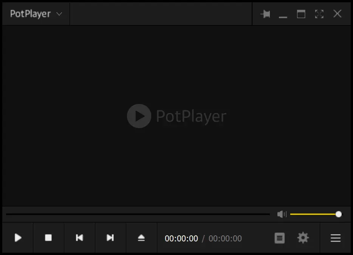Open a file using the eject icon
Screen dimensions: 353x255
(x=141, y=238)
